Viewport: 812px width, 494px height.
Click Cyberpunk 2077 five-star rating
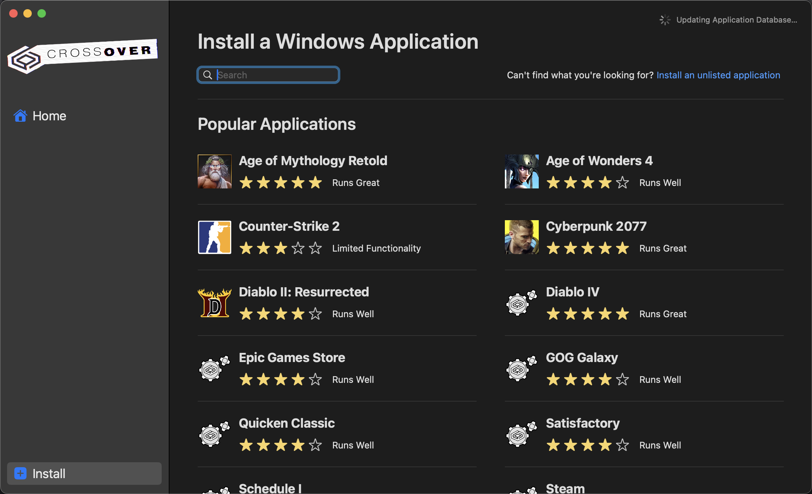(x=588, y=248)
